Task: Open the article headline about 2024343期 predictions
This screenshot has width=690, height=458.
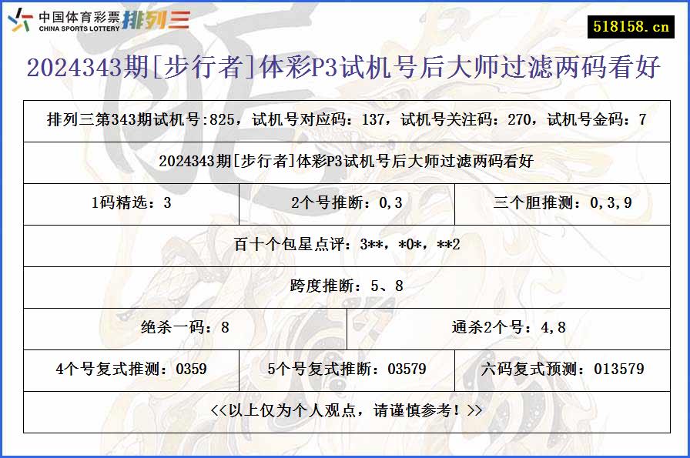Action: click(x=345, y=68)
